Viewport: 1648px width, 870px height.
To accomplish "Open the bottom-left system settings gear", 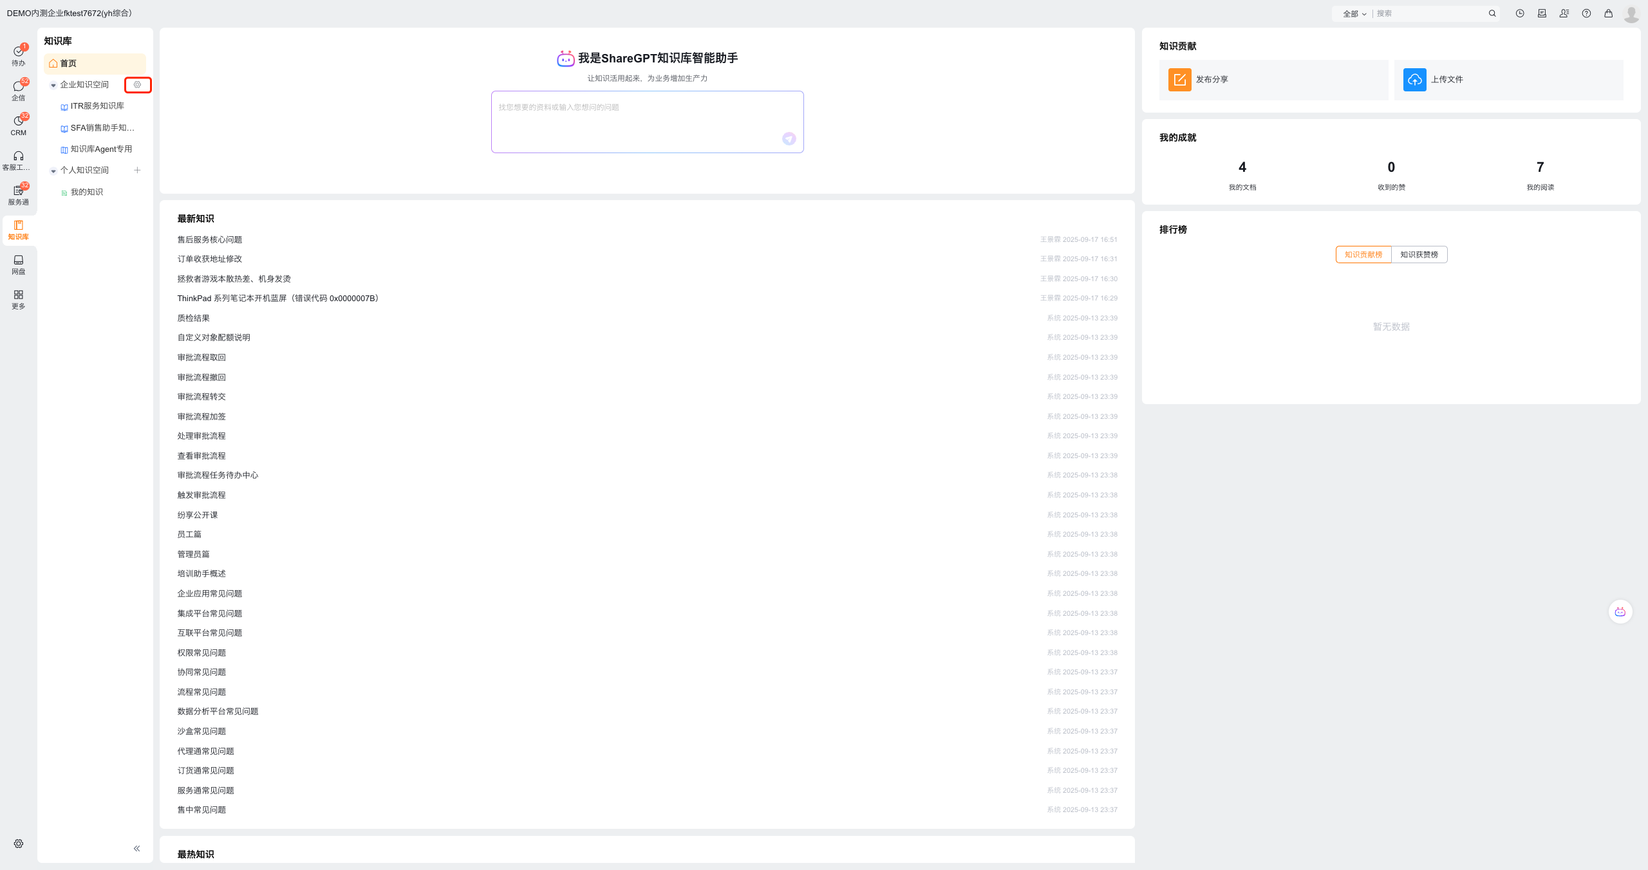I will tap(18, 844).
